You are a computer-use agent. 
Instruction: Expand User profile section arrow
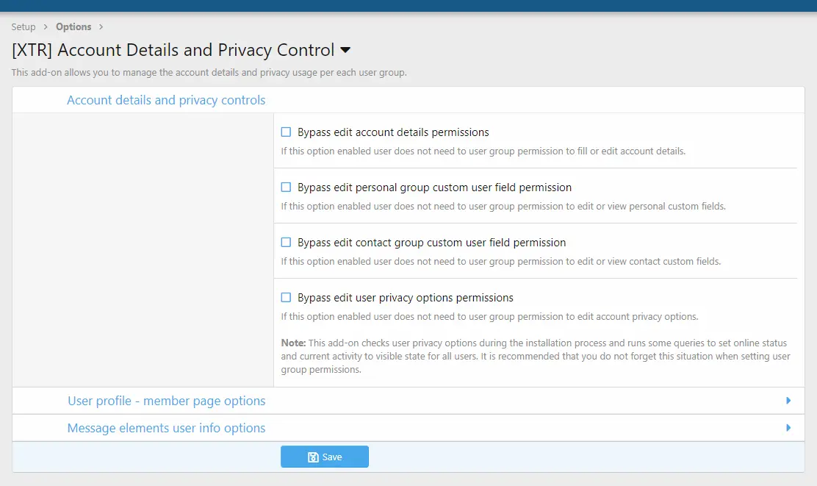(788, 401)
